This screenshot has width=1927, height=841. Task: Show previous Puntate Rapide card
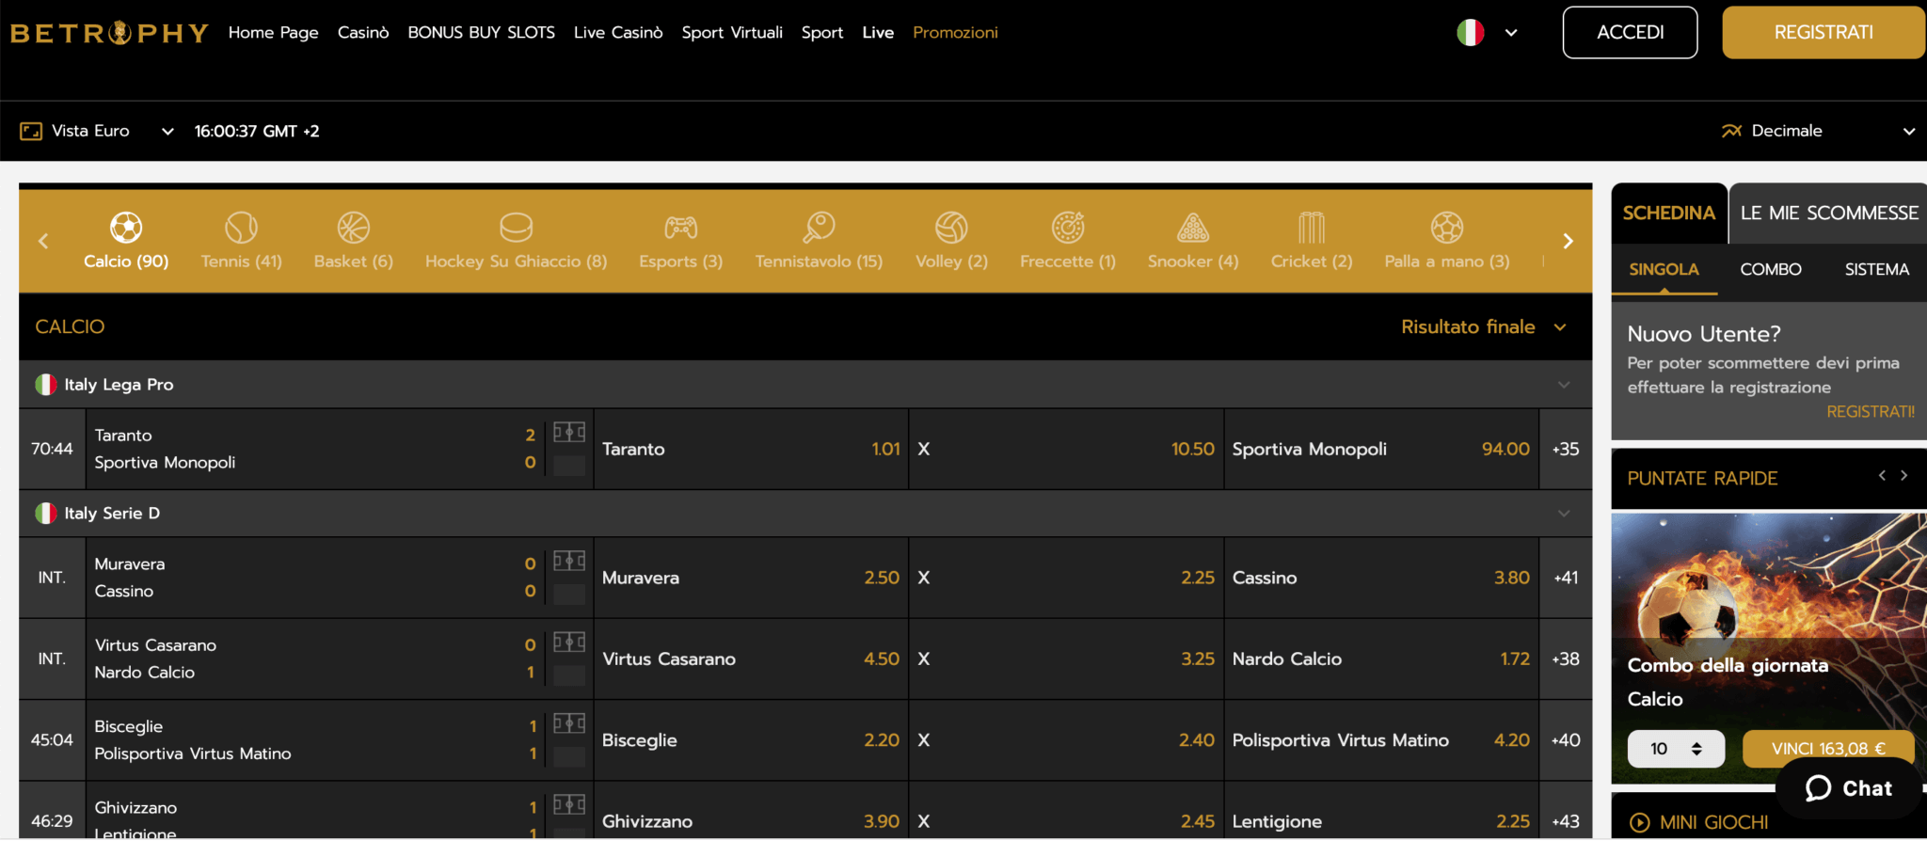point(1882,476)
